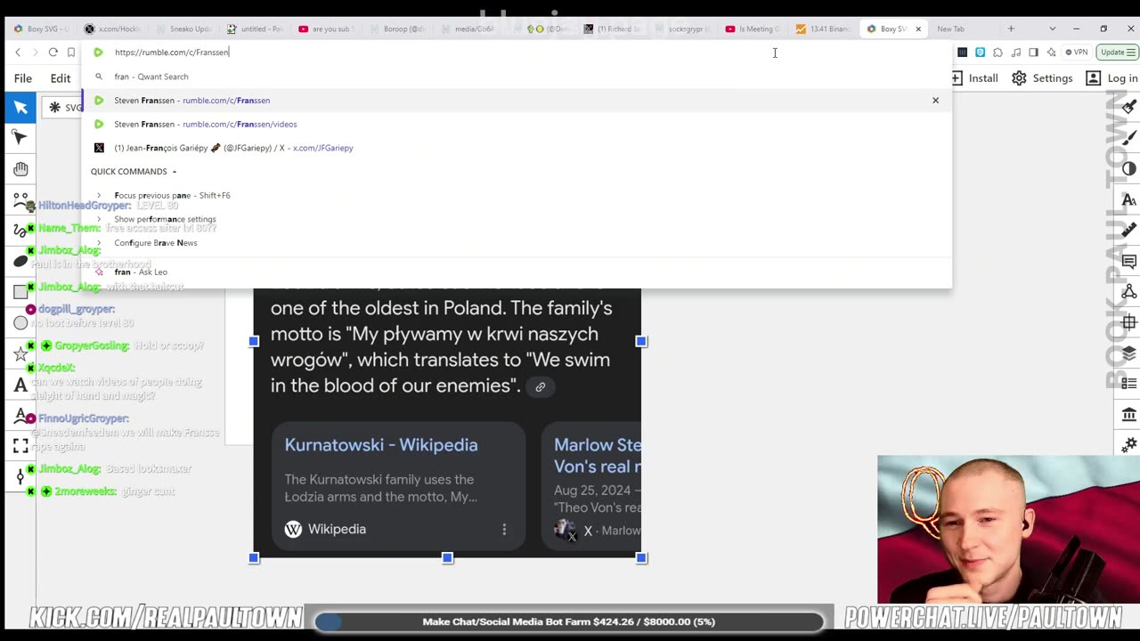The width and height of the screenshot is (1140, 641).
Task: Toggle the Brave sidebar panel
Action: coord(1033,53)
